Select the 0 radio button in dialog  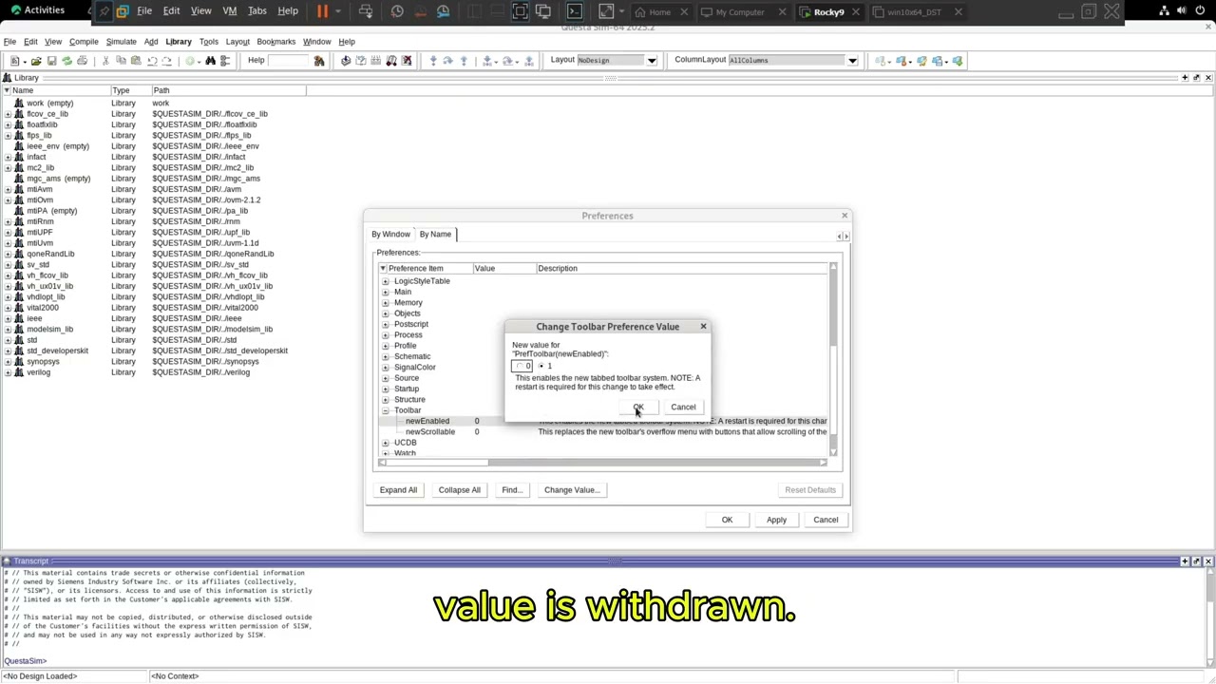click(x=520, y=366)
